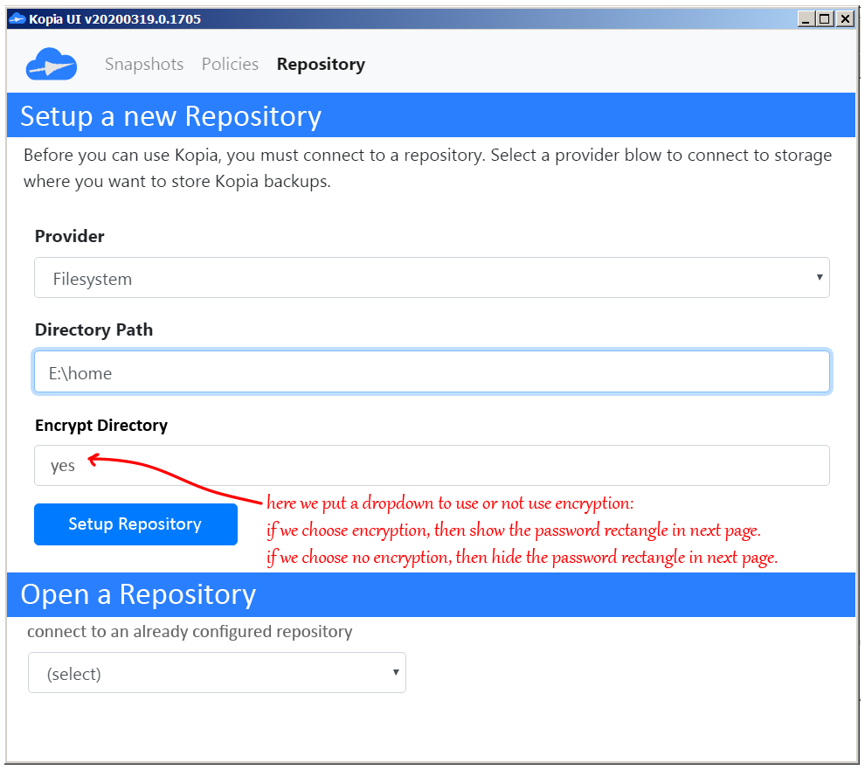865x770 pixels.
Task: Select the Repository navigation item
Action: [x=320, y=64]
